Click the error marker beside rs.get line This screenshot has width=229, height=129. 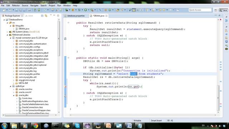65,87
